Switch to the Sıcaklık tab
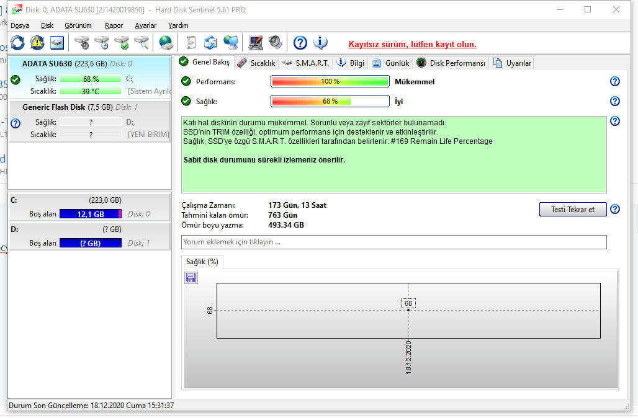This screenshot has width=638, height=418. (257, 63)
